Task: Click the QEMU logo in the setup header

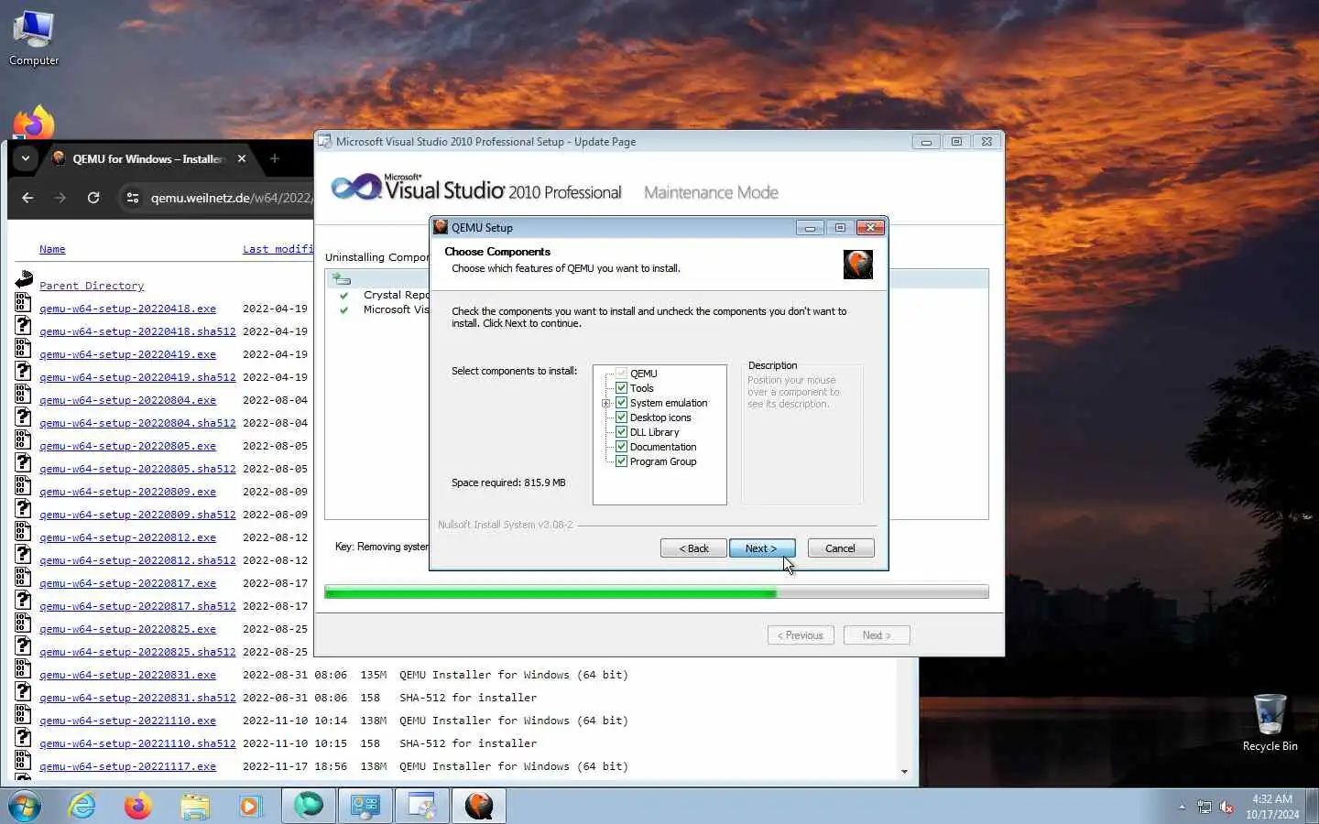Action: click(857, 265)
